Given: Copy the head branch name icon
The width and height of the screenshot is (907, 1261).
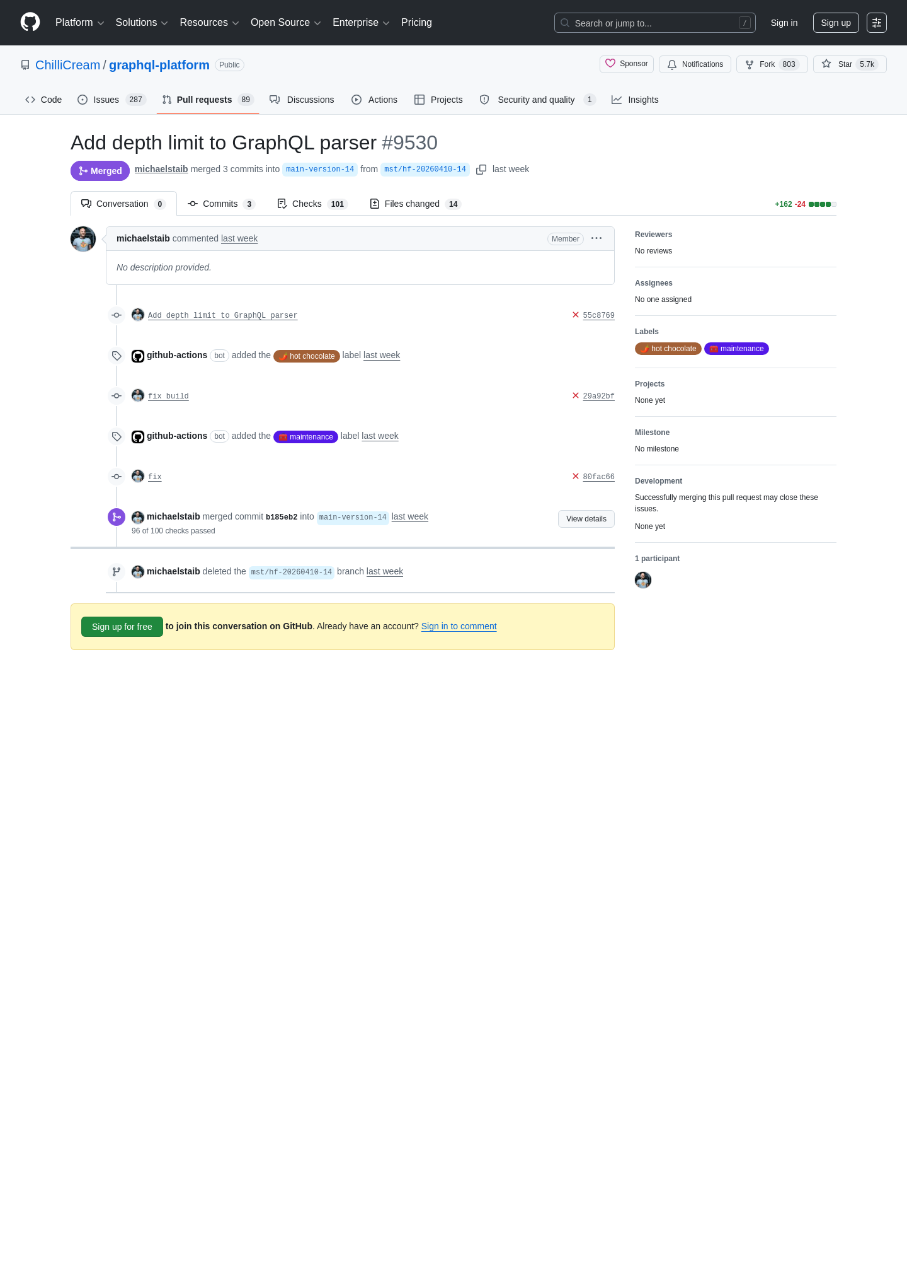Looking at the screenshot, I should 481,170.
